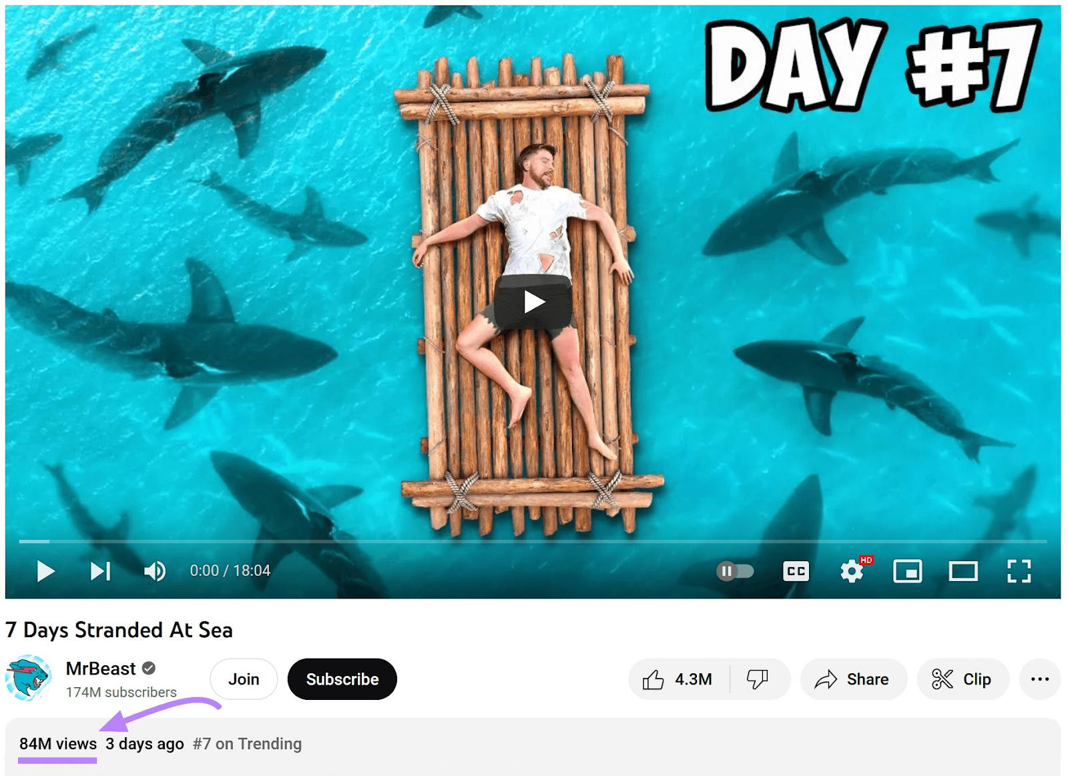
Task: Skip to the next video
Action: click(x=100, y=570)
